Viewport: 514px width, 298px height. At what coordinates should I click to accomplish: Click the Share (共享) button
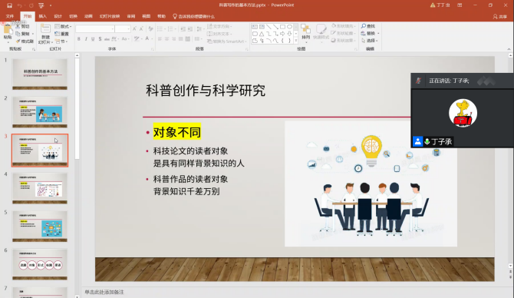[x=500, y=16]
